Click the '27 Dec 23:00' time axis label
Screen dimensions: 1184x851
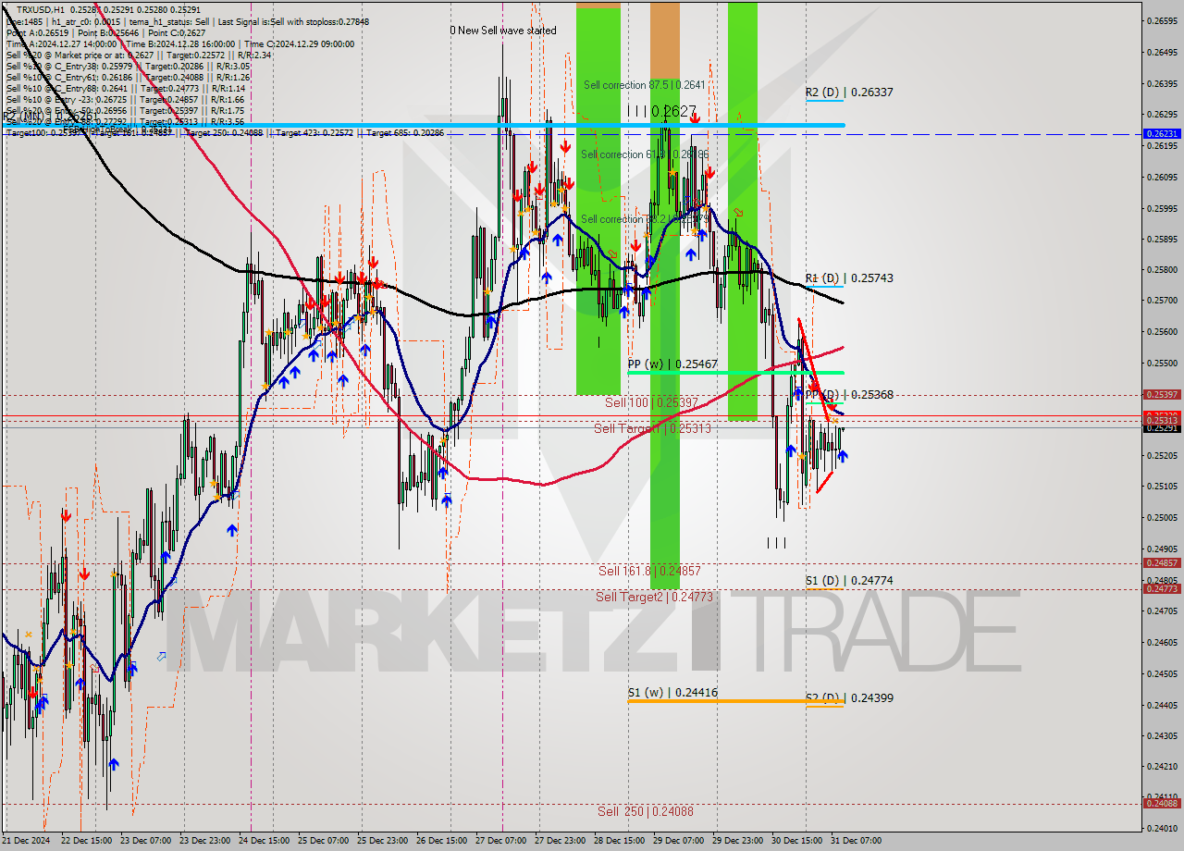click(561, 841)
